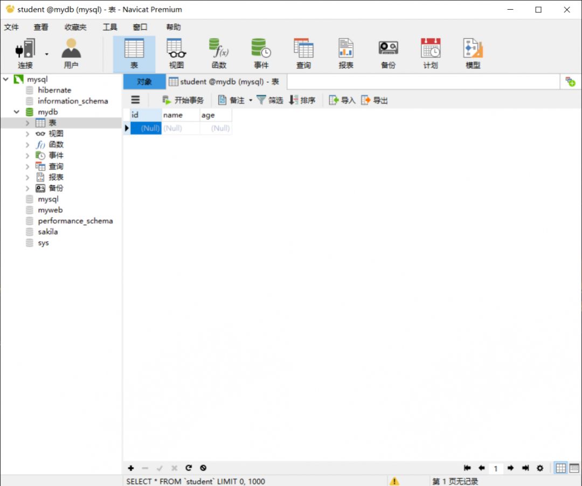Image resolution: width=582 pixels, height=486 pixels.
Task: Open the 报表 reports section
Action: tap(345, 54)
